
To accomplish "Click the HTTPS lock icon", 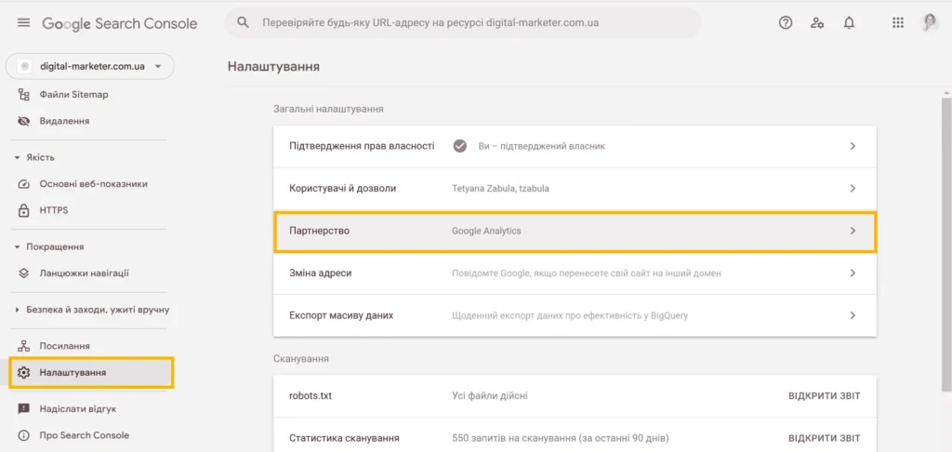I will tap(23, 210).
